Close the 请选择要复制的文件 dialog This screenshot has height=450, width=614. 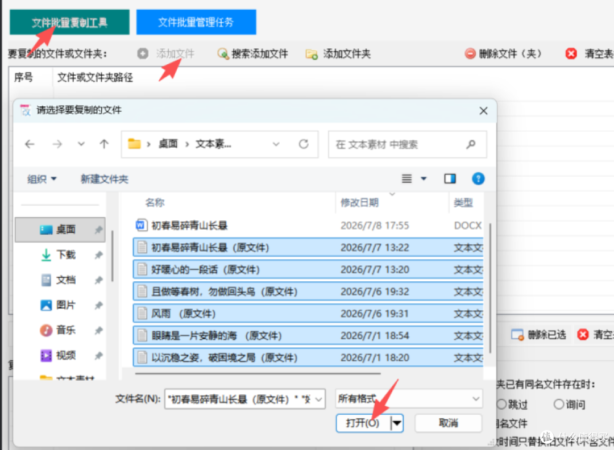484,111
